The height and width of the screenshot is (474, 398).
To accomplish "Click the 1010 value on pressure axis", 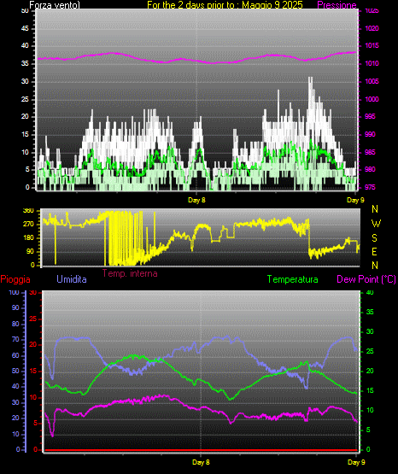I will coord(372,63).
